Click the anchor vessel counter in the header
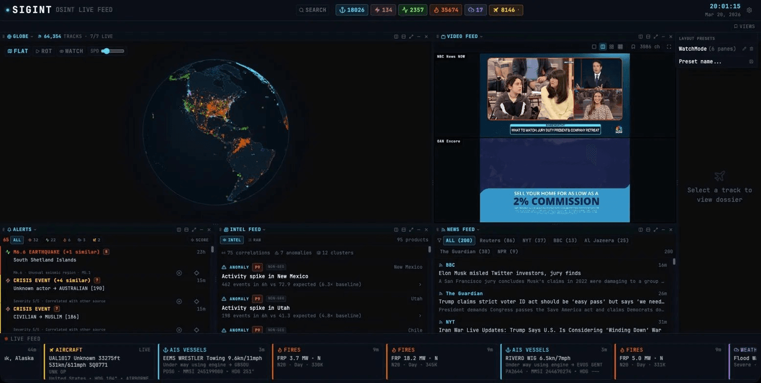The height and width of the screenshot is (383, 761). 352,10
